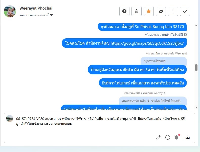200x152 pixels.
Task: Toggle the orange star follow-up icon
Action: pyautogui.click(x=149, y=11)
